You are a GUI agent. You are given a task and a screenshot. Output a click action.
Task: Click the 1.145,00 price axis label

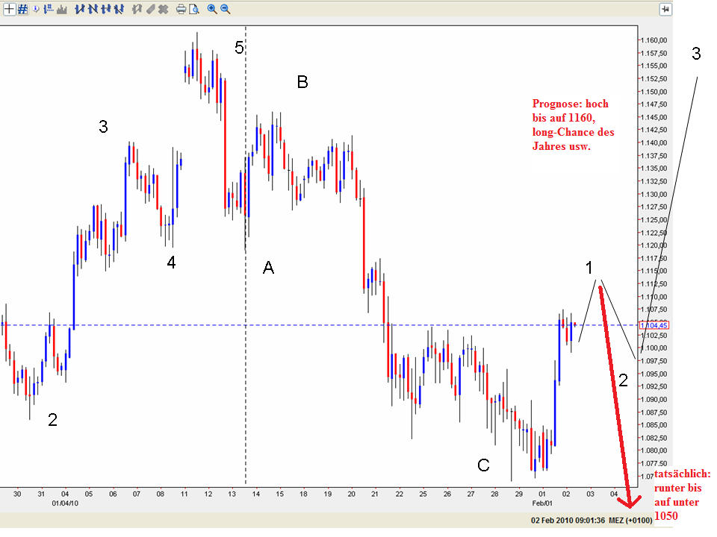[654, 117]
